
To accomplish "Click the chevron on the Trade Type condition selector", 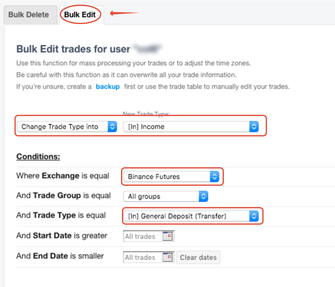I will tap(254, 216).
